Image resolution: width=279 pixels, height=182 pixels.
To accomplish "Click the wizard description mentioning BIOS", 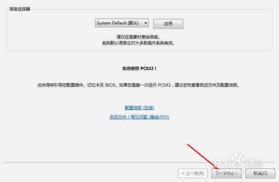I will pos(138,85).
